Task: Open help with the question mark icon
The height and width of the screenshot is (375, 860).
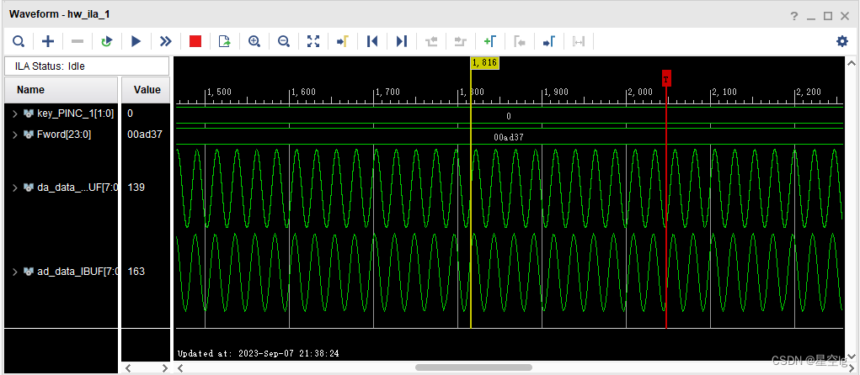Action: coord(794,17)
